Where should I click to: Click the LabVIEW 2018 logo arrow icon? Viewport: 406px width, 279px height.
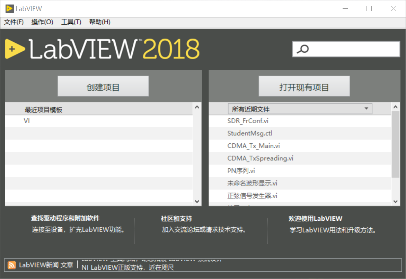tap(15, 49)
